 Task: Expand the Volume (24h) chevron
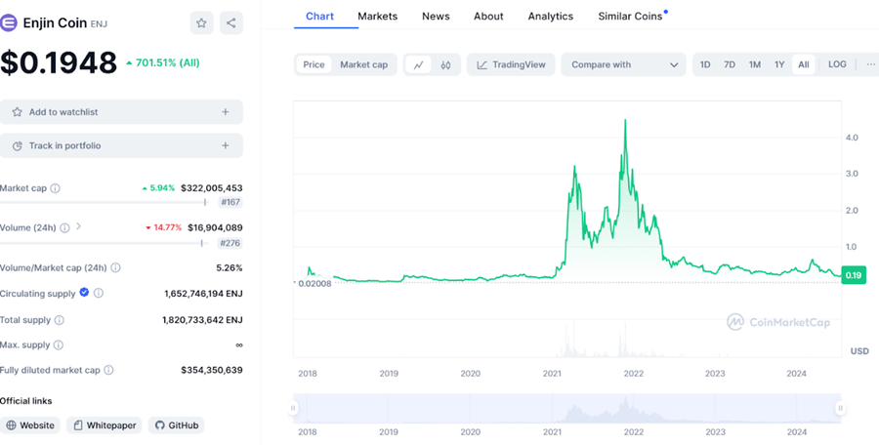pos(78,226)
